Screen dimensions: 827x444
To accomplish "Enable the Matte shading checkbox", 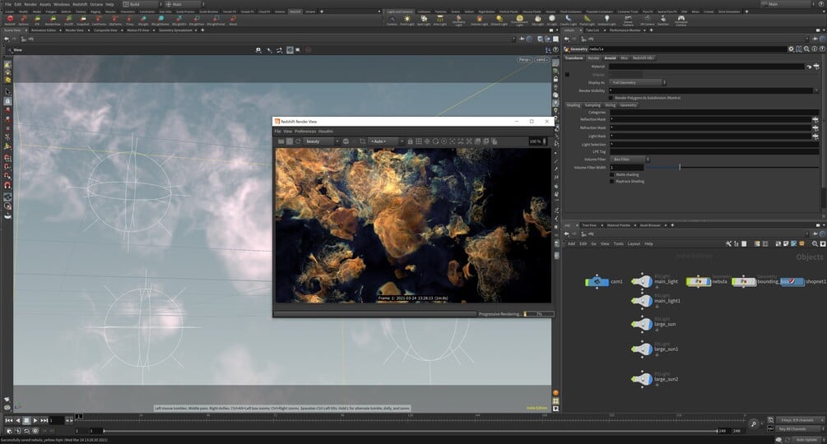I will [611, 174].
